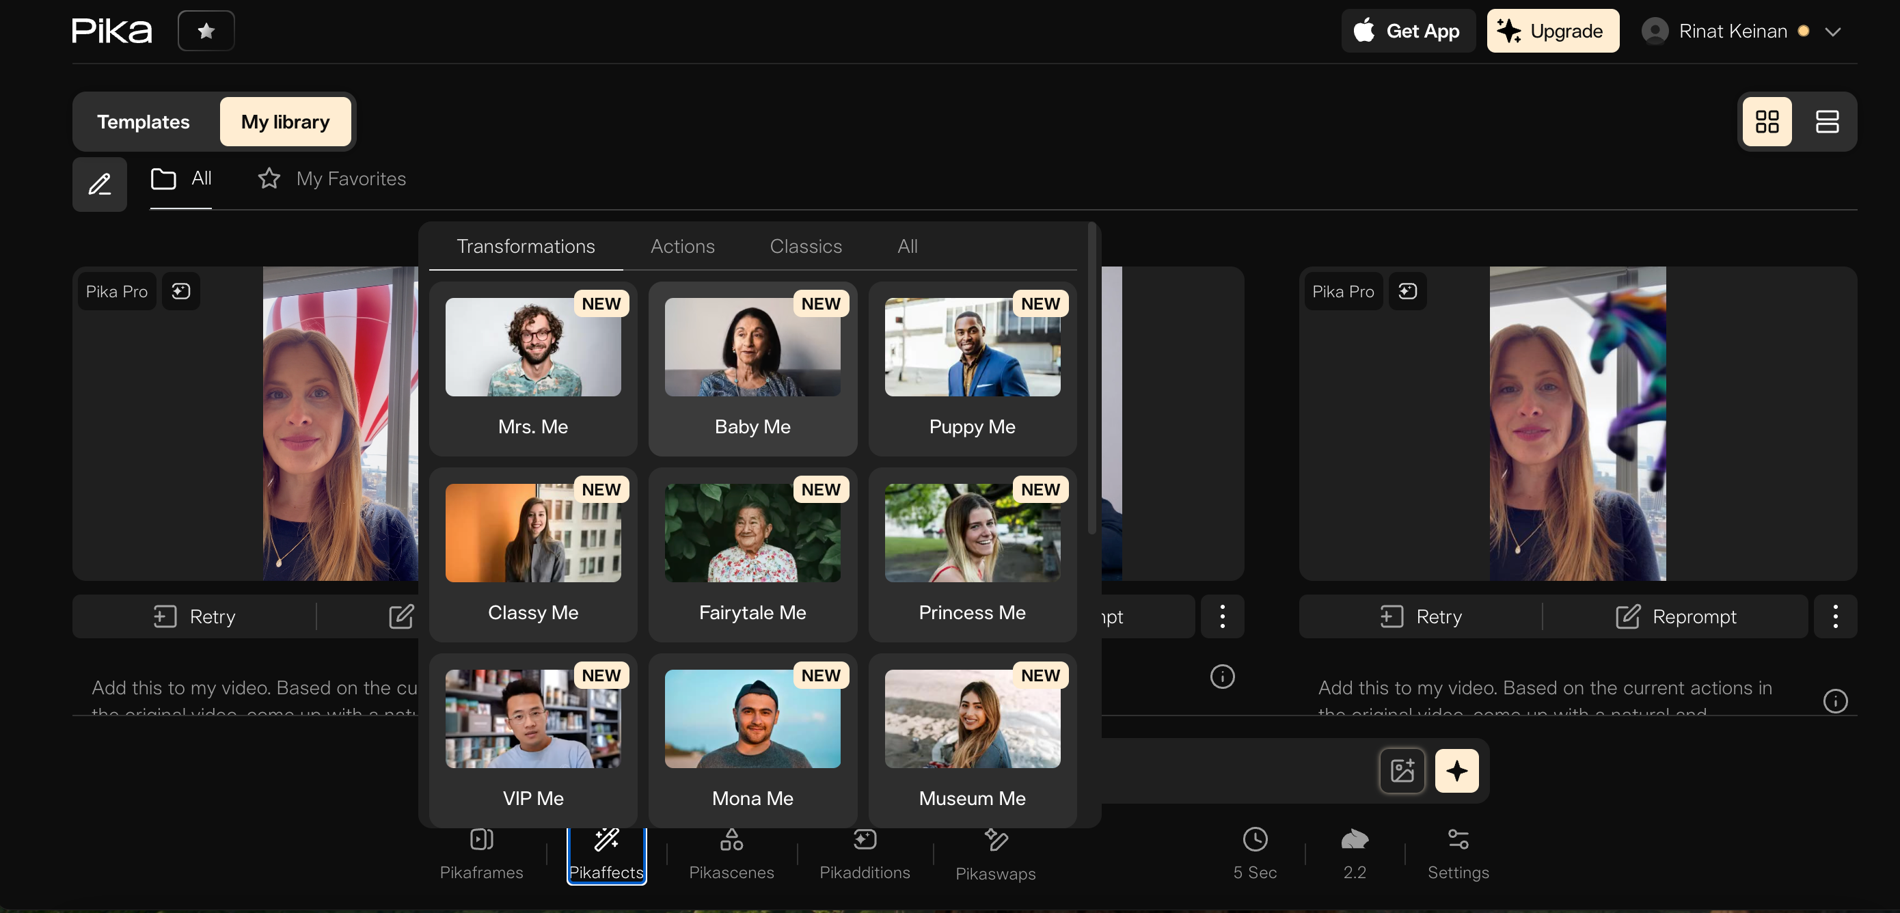Toggle the My Favorites filter
Viewport: 1900px width, 913px height.
tap(332, 178)
